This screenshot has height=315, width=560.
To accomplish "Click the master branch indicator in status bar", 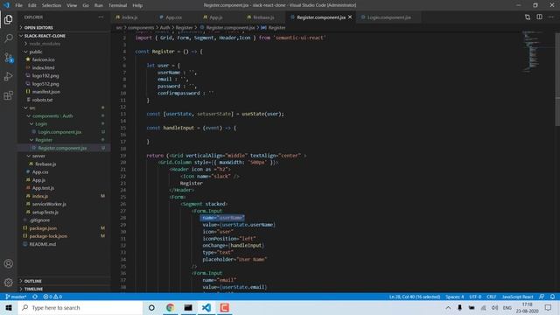I will pos(16,297).
